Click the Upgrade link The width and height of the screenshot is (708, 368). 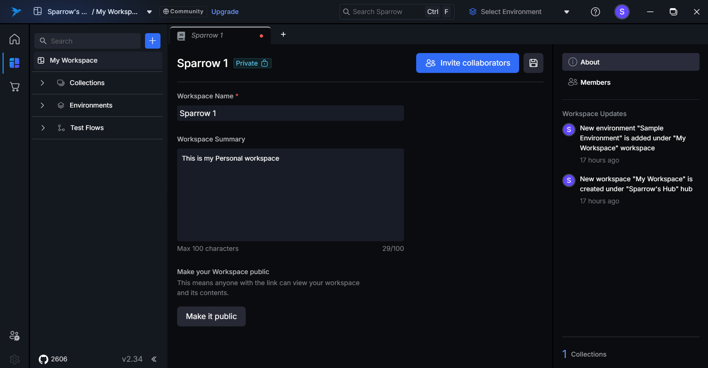tap(225, 12)
